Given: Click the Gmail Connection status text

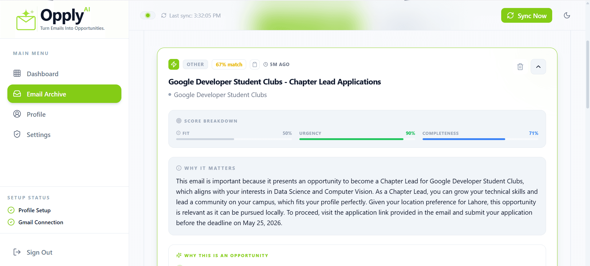Looking at the screenshot, I should (x=41, y=222).
